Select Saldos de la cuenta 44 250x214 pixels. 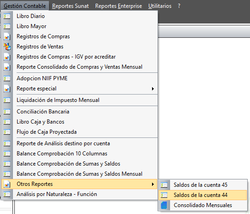pos(202,195)
